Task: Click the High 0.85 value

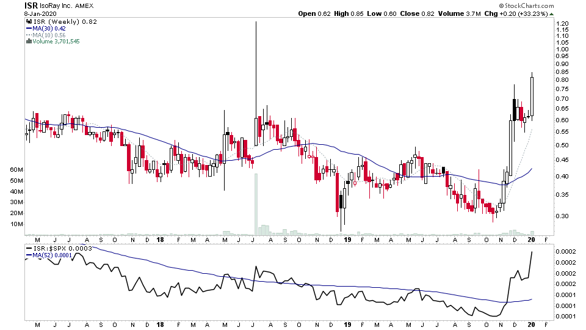Action: click(x=349, y=14)
